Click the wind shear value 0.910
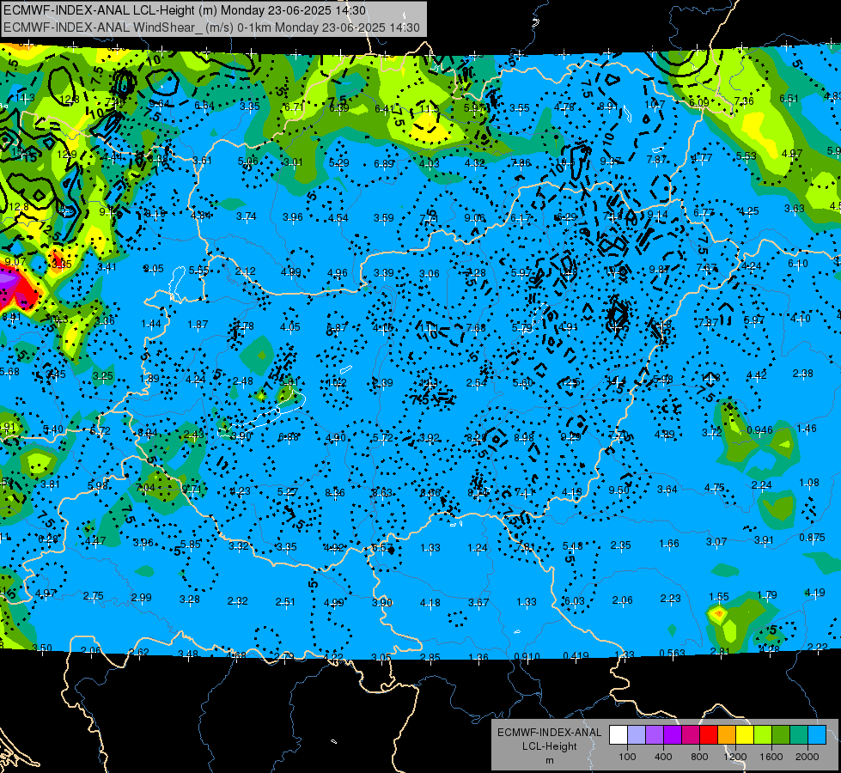The image size is (841, 773). click(527, 656)
